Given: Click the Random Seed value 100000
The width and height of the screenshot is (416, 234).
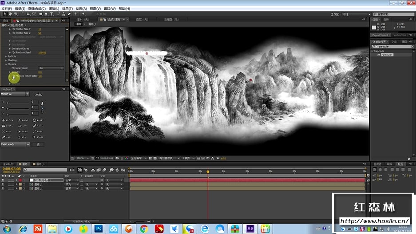Looking at the screenshot, I should coord(42,52).
